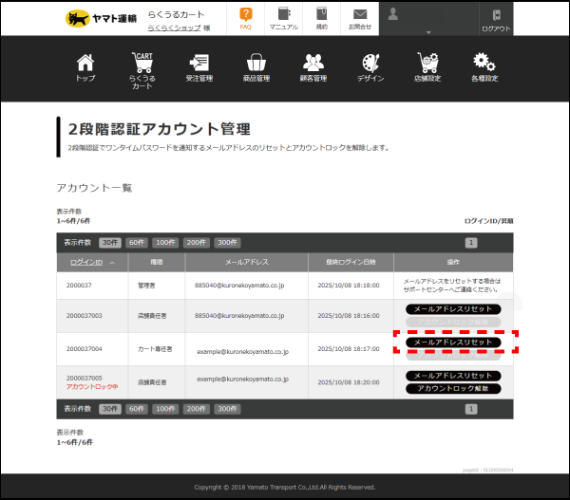Expand the user account dropdown in header
This screenshot has width=570, height=500.
click(x=427, y=30)
